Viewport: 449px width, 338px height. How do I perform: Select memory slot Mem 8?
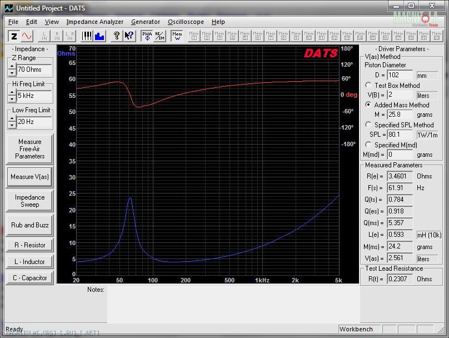(283, 36)
